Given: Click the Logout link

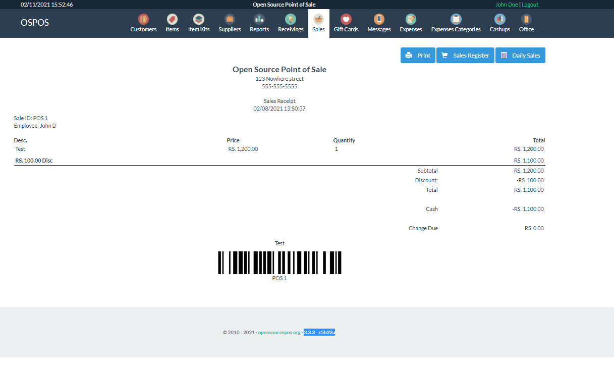Looking at the screenshot, I should coord(530,4).
